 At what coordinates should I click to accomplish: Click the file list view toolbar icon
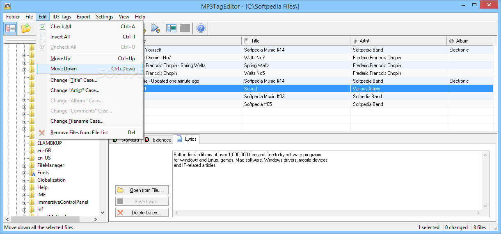tap(171, 28)
